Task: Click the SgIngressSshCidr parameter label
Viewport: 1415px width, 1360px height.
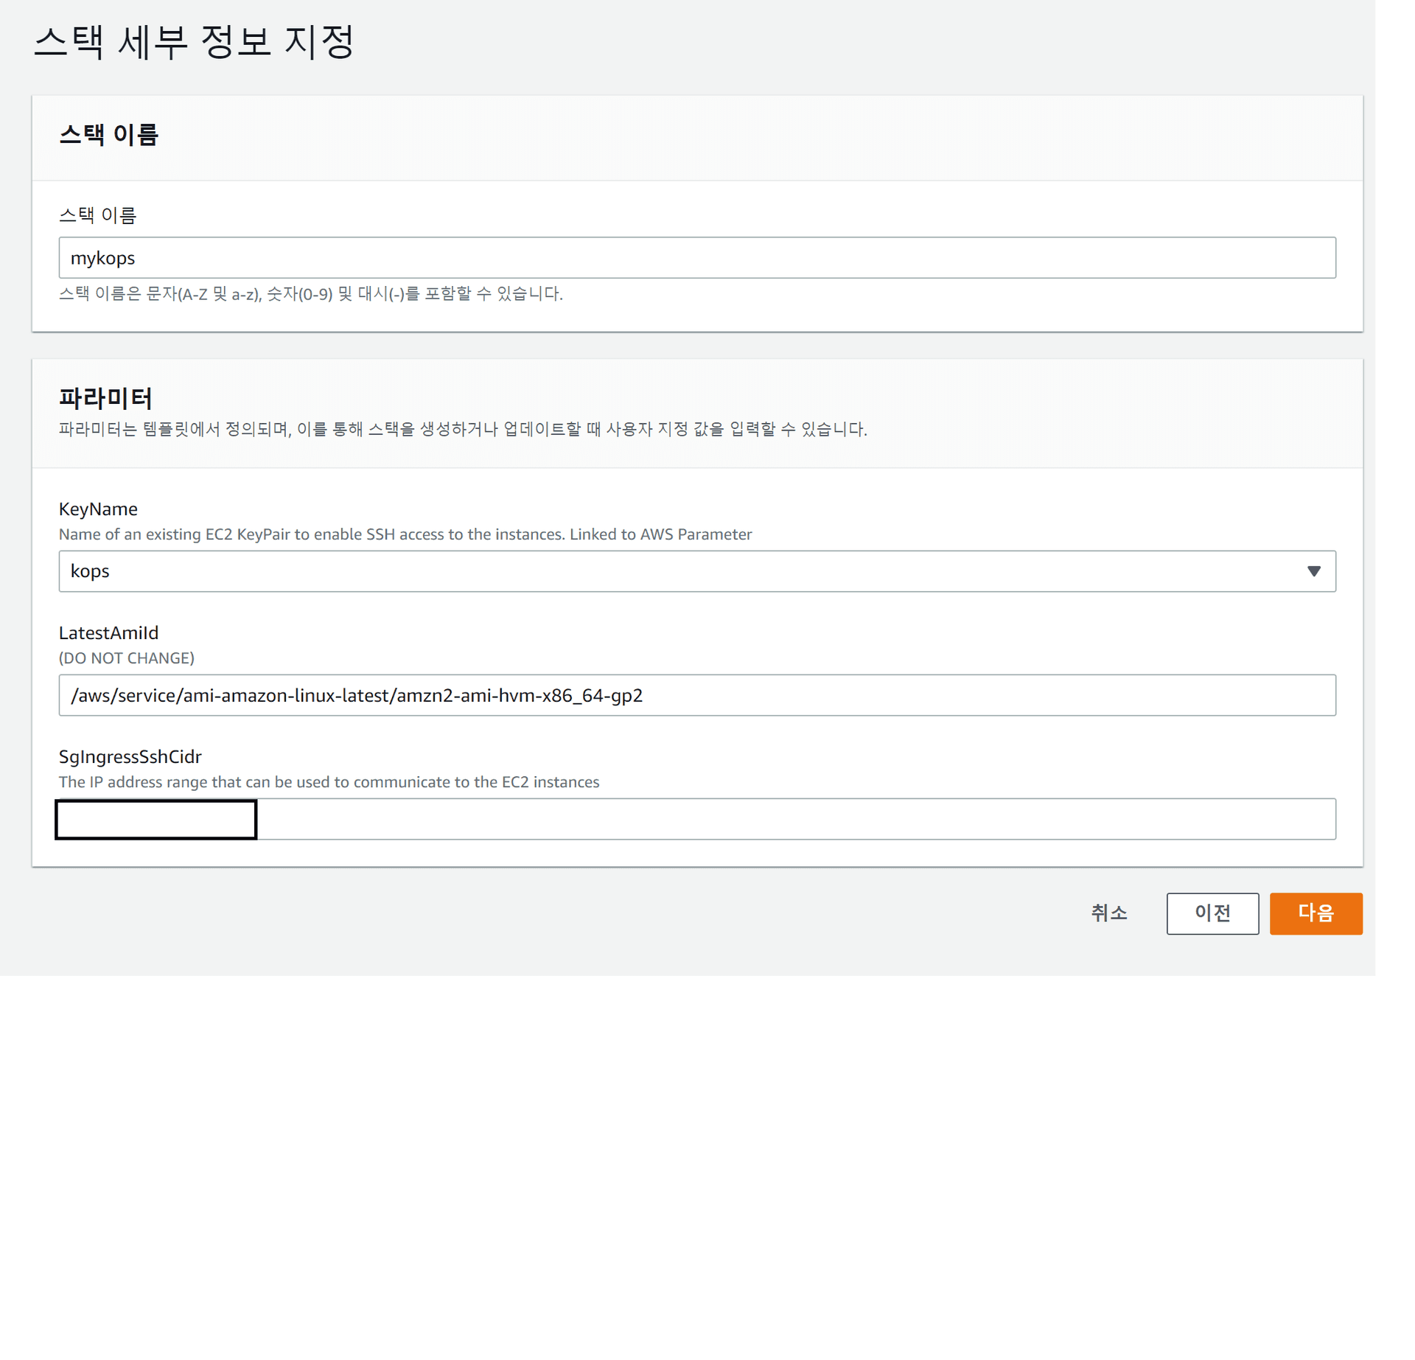Action: [x=130, y=756]
